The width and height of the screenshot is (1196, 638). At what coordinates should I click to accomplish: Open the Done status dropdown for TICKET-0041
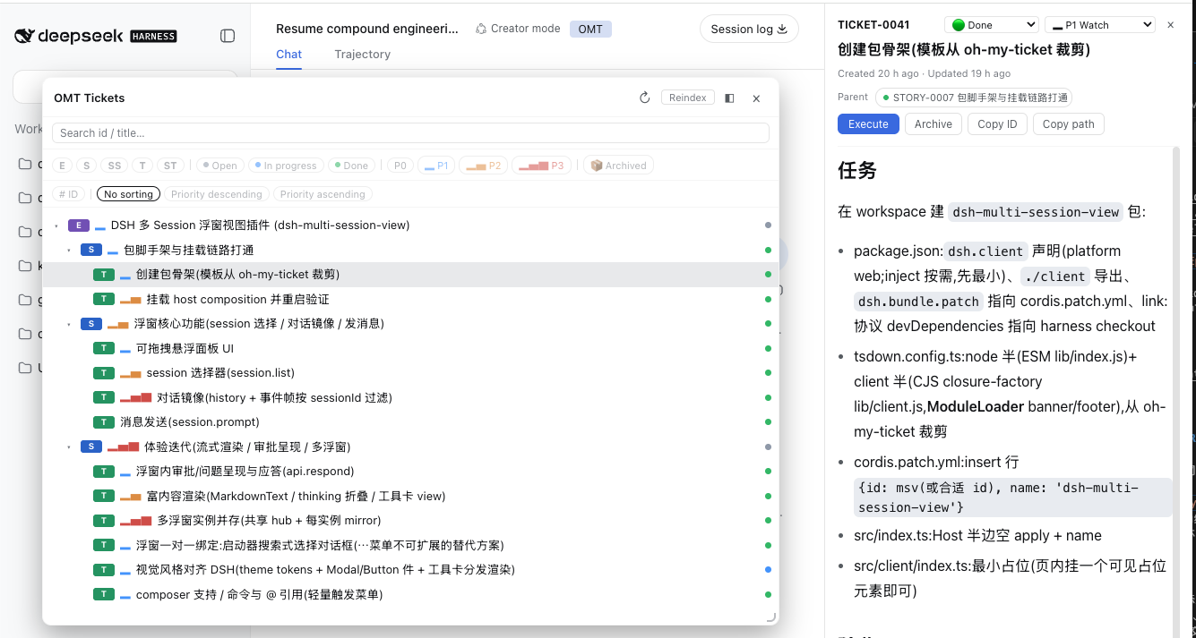click(992, 25)
